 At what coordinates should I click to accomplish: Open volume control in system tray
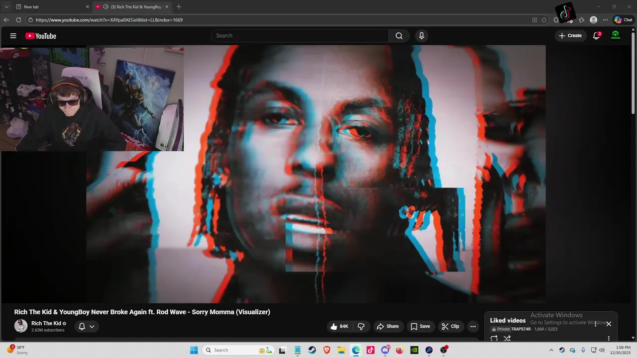click(x=602, y=350)
